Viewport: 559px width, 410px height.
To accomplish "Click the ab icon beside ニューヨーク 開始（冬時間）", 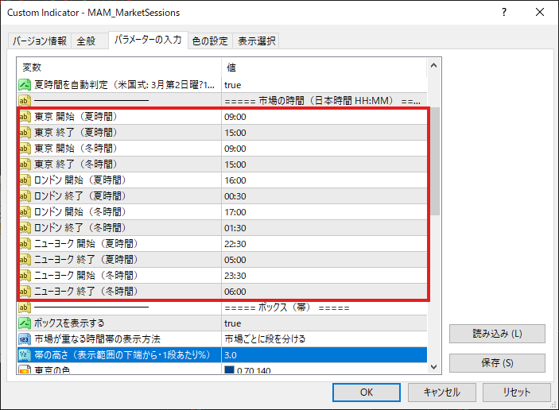I will (x=25, y=276).
